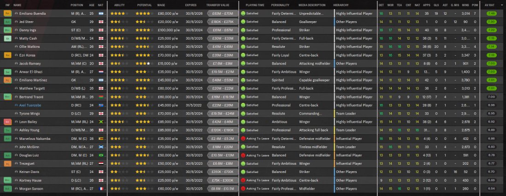
Task: Click the red Int badge beside Leon Bailey
Action: point(7,122)
